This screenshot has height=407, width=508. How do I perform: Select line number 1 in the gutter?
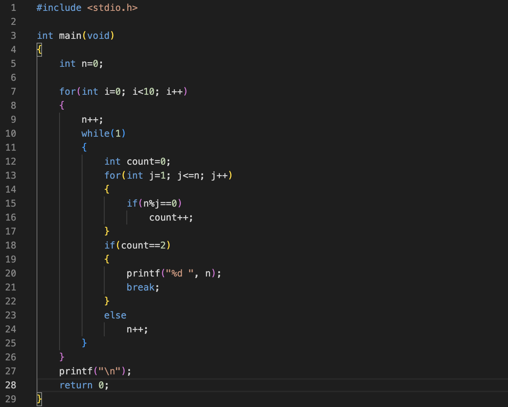pyautogui.click(x=14, y=8)
